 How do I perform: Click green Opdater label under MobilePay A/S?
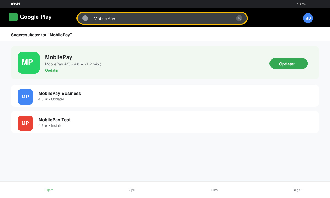tap(52, 70)
